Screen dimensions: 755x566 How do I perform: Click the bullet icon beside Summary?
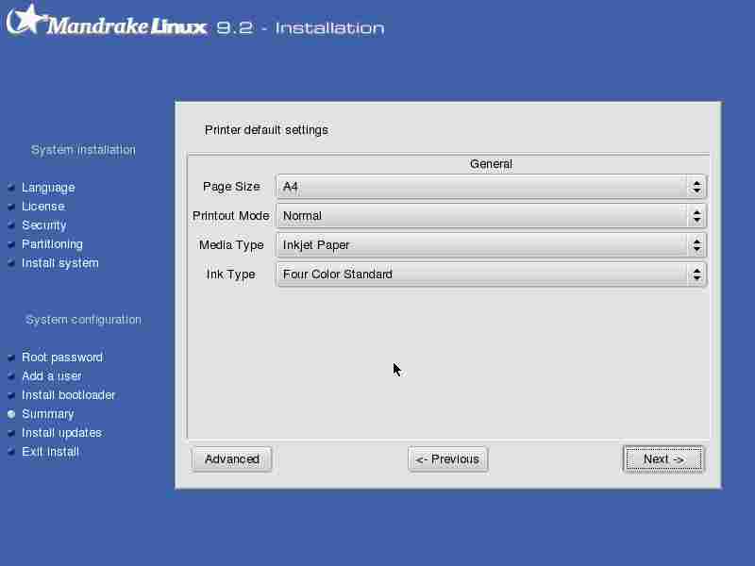pos(11,414)
